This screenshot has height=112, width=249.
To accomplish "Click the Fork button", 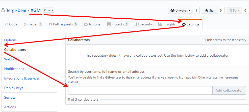I will [234, 11].
